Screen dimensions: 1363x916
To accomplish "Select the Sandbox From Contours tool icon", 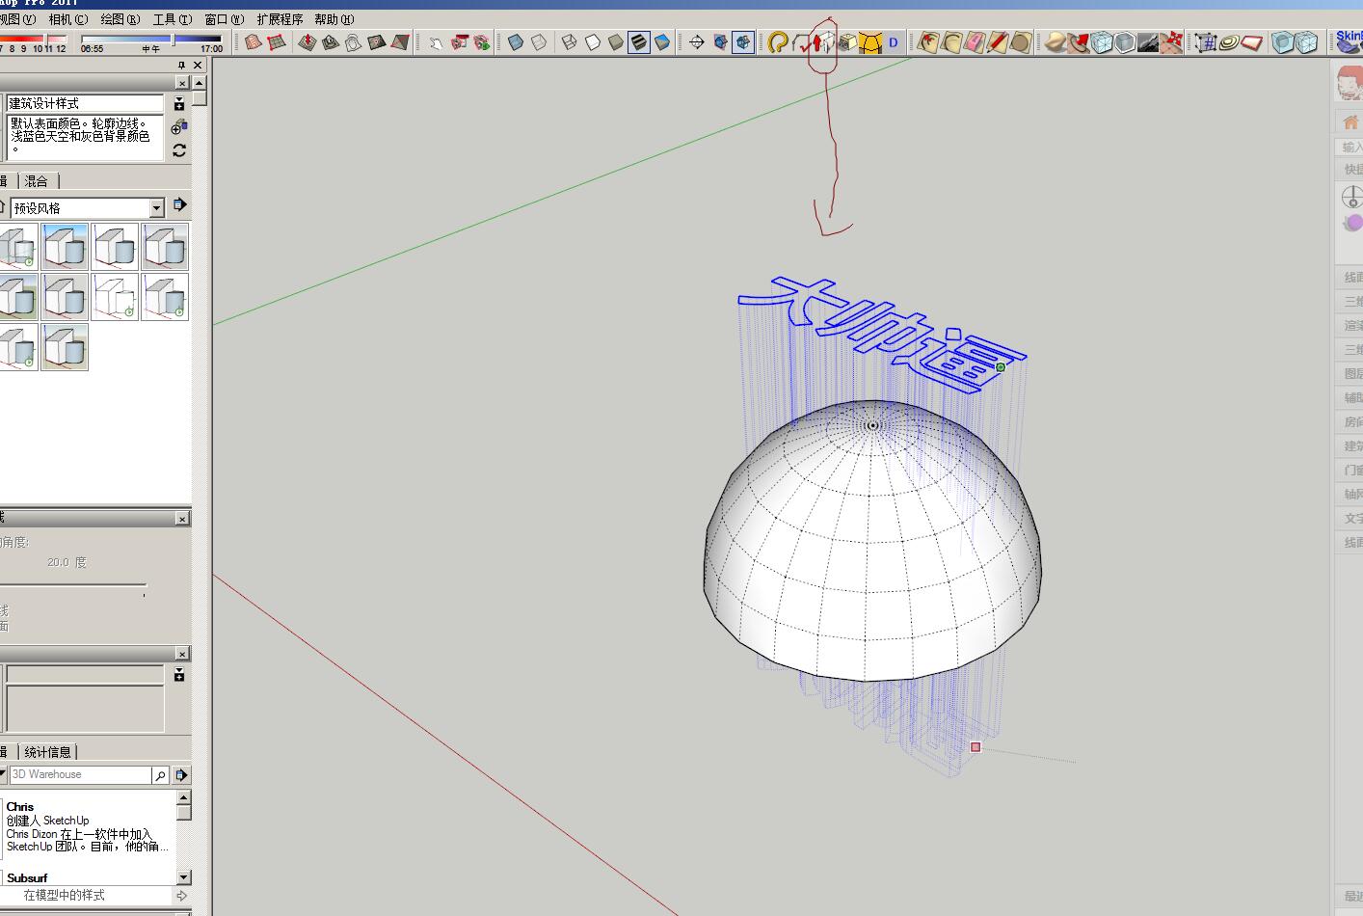I will pyautogui.click(x=254, y=42).
